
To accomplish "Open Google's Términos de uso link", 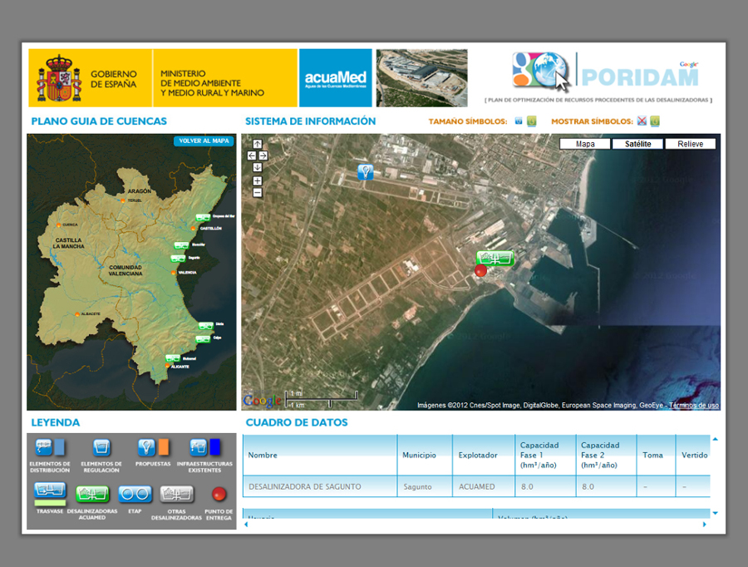I will (696, 405).
